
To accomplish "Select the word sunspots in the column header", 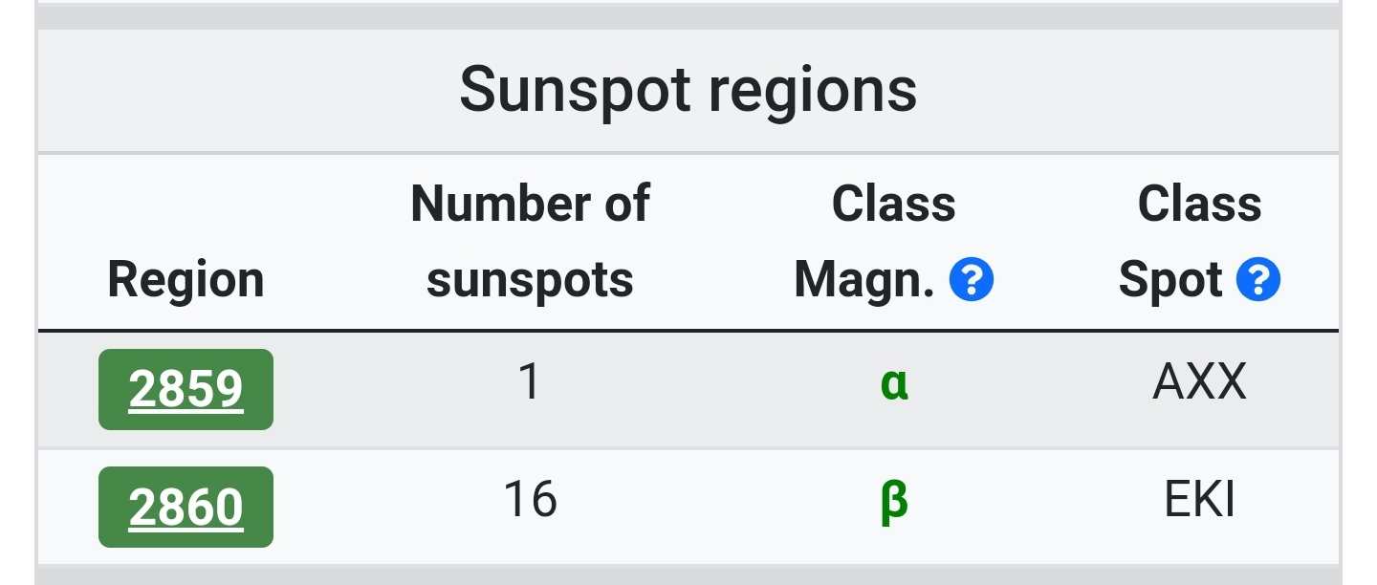I will [x=530, y=281].
